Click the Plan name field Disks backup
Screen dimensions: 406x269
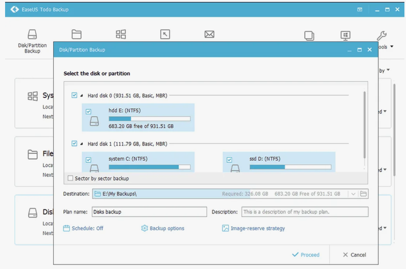tap(150, 212)
